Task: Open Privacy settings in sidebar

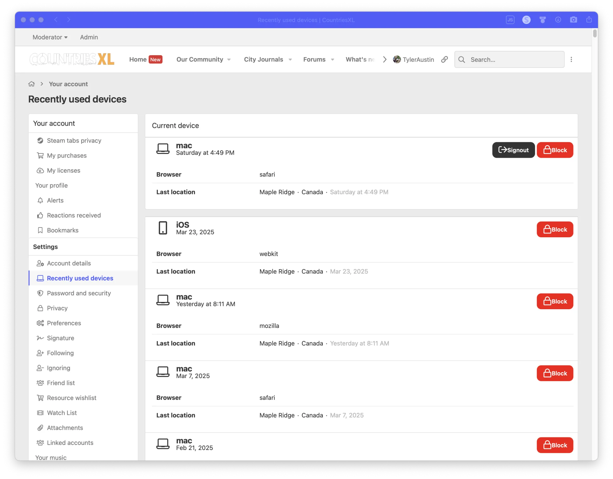Action: [83, 308]
